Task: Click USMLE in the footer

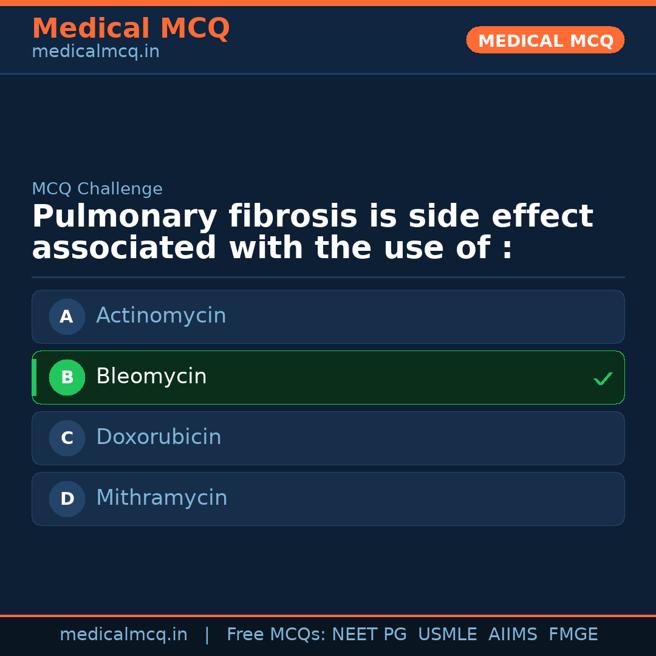Action: 447,635
